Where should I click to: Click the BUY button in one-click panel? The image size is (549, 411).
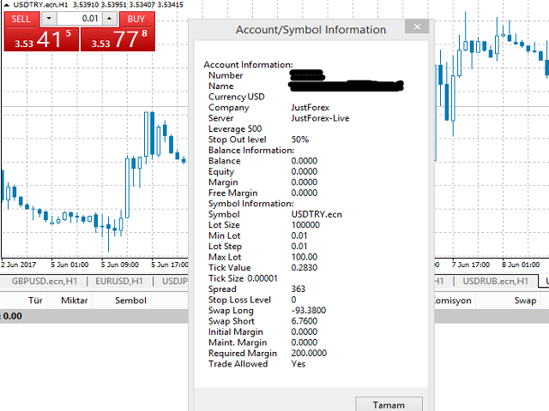click(x=136, y=19)
